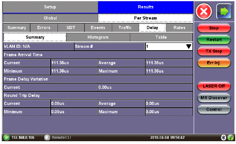Screen dimensions: 236x144
Task: Open the Events tab
Action: click(98, 28)
